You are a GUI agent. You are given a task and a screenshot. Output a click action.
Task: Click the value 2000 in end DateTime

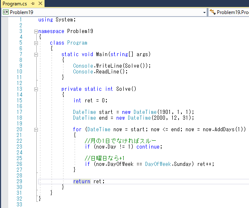(x=160, y=118)
